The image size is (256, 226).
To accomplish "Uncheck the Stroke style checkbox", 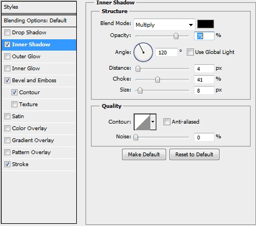I will (x=7, y=164).
